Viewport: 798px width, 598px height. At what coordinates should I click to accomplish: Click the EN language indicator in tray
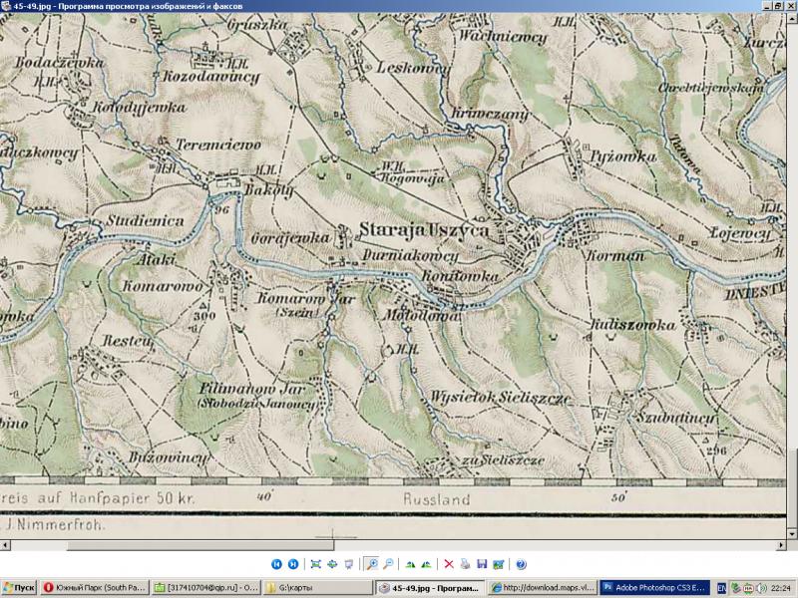tap(721, 588)
